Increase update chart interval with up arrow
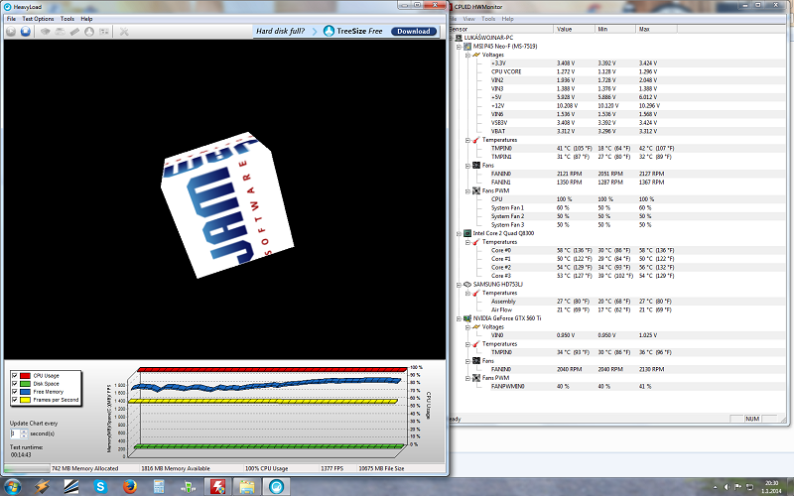794x496 pixels. tap(24, 432)
